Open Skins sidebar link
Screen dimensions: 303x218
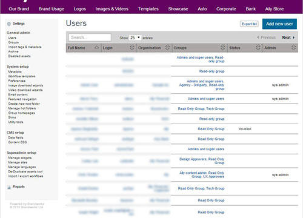12,117
